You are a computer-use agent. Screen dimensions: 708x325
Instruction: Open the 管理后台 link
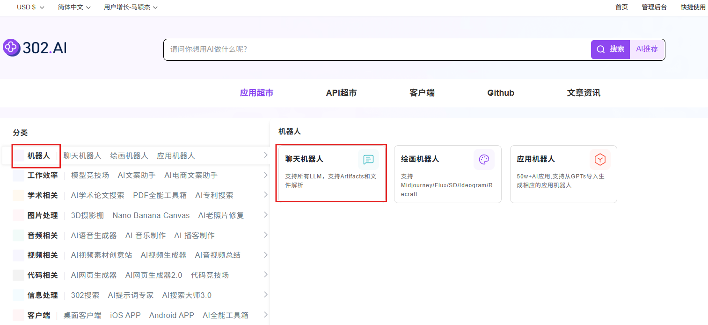pos(654,7)
